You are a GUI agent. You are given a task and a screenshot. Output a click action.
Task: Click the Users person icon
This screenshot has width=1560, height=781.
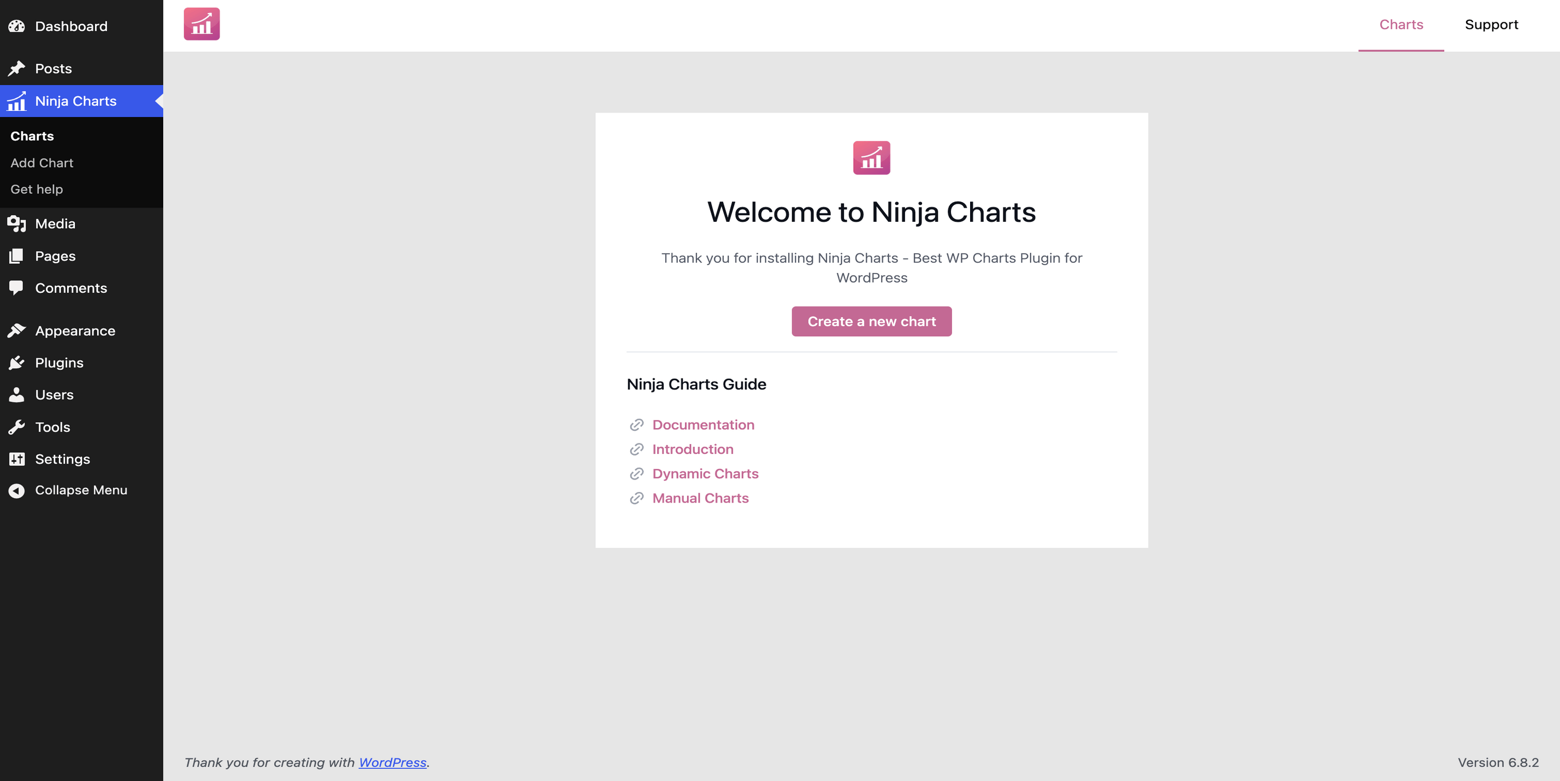coord(16,395)
